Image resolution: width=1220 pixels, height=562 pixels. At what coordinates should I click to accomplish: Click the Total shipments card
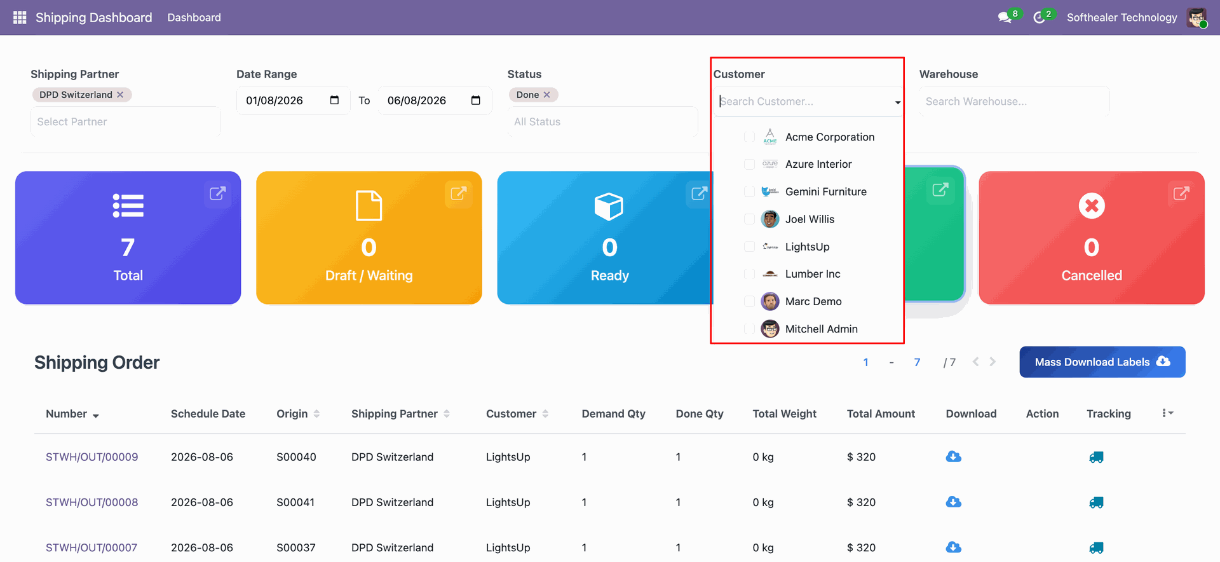pyautogui.click(x=128, y=238)
